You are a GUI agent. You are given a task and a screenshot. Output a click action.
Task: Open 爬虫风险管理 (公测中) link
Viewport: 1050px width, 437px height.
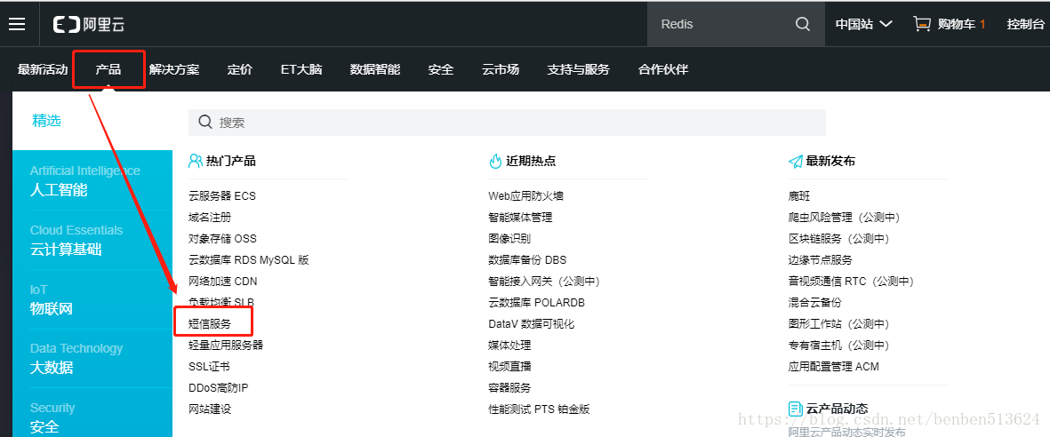[x=845, y=218]
